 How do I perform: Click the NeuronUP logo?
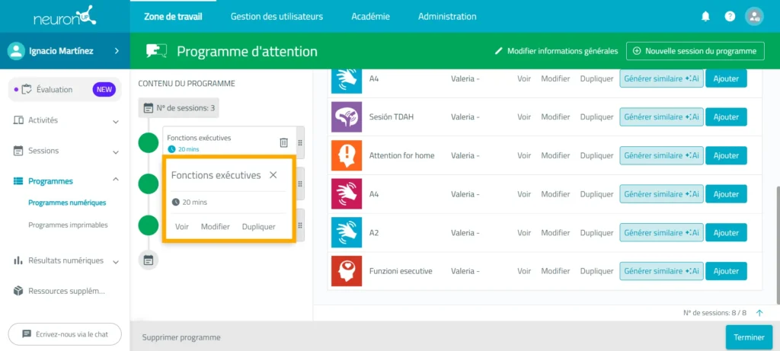[x=65, y=17]
